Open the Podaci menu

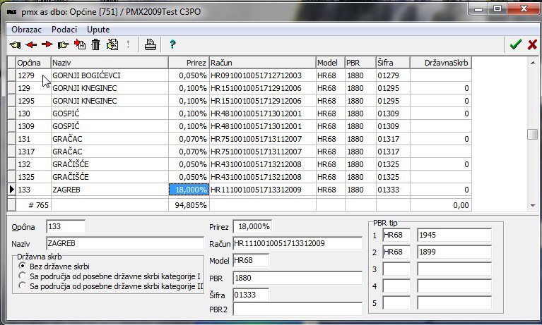coord(64,30)
